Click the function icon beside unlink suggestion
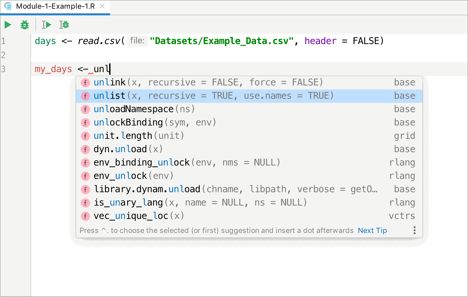Image resolution: width=468 pixels, height=297 pixels. (85, 82)
